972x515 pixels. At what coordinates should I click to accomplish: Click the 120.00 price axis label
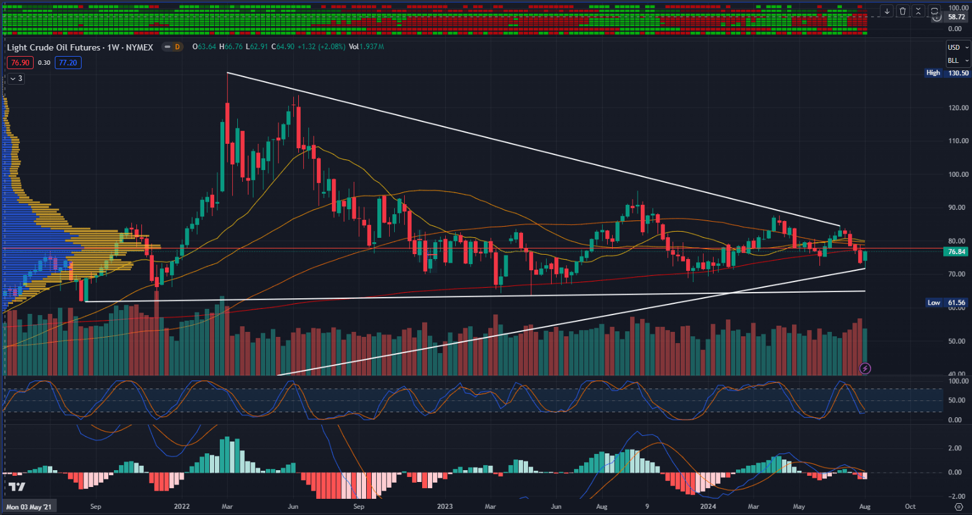pyautogui.click(x=958, y=108)
